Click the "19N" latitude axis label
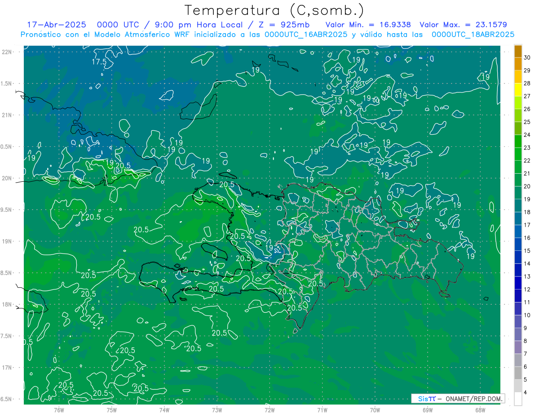This screenshot has height=416, width=539. pyautogui.click(x=7, y=241)
